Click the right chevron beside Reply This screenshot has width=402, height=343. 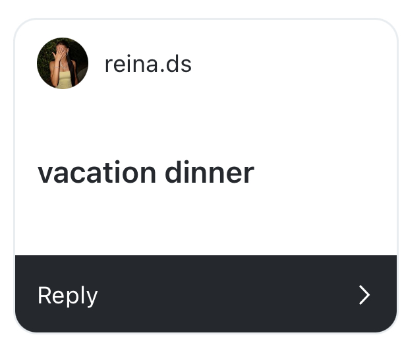pyautogui.click(x=364, y=295)
